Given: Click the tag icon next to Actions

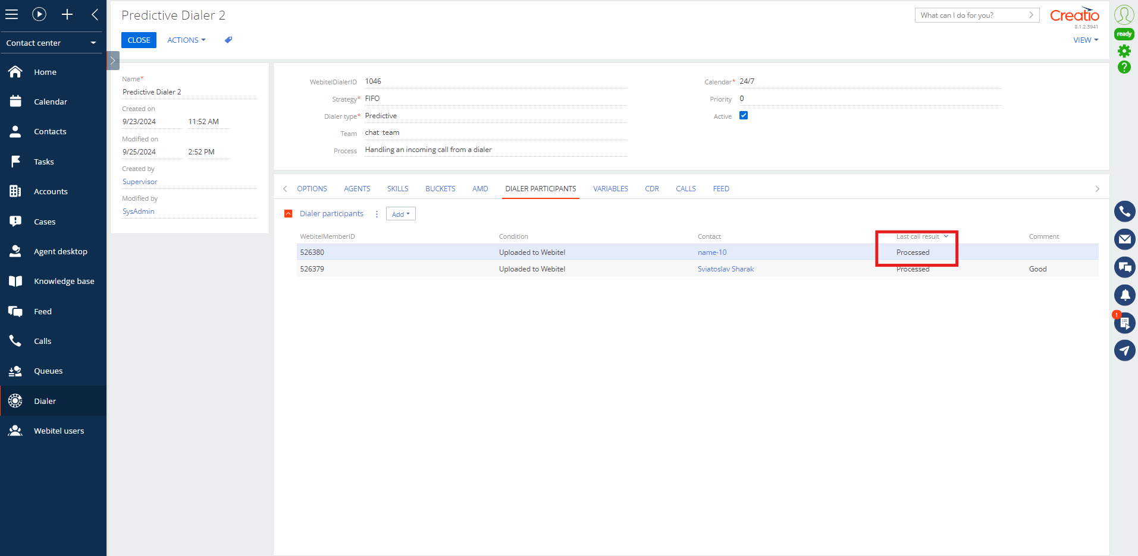Looking at the screenshot, I should pyautogui.click(x=228, y=40).
